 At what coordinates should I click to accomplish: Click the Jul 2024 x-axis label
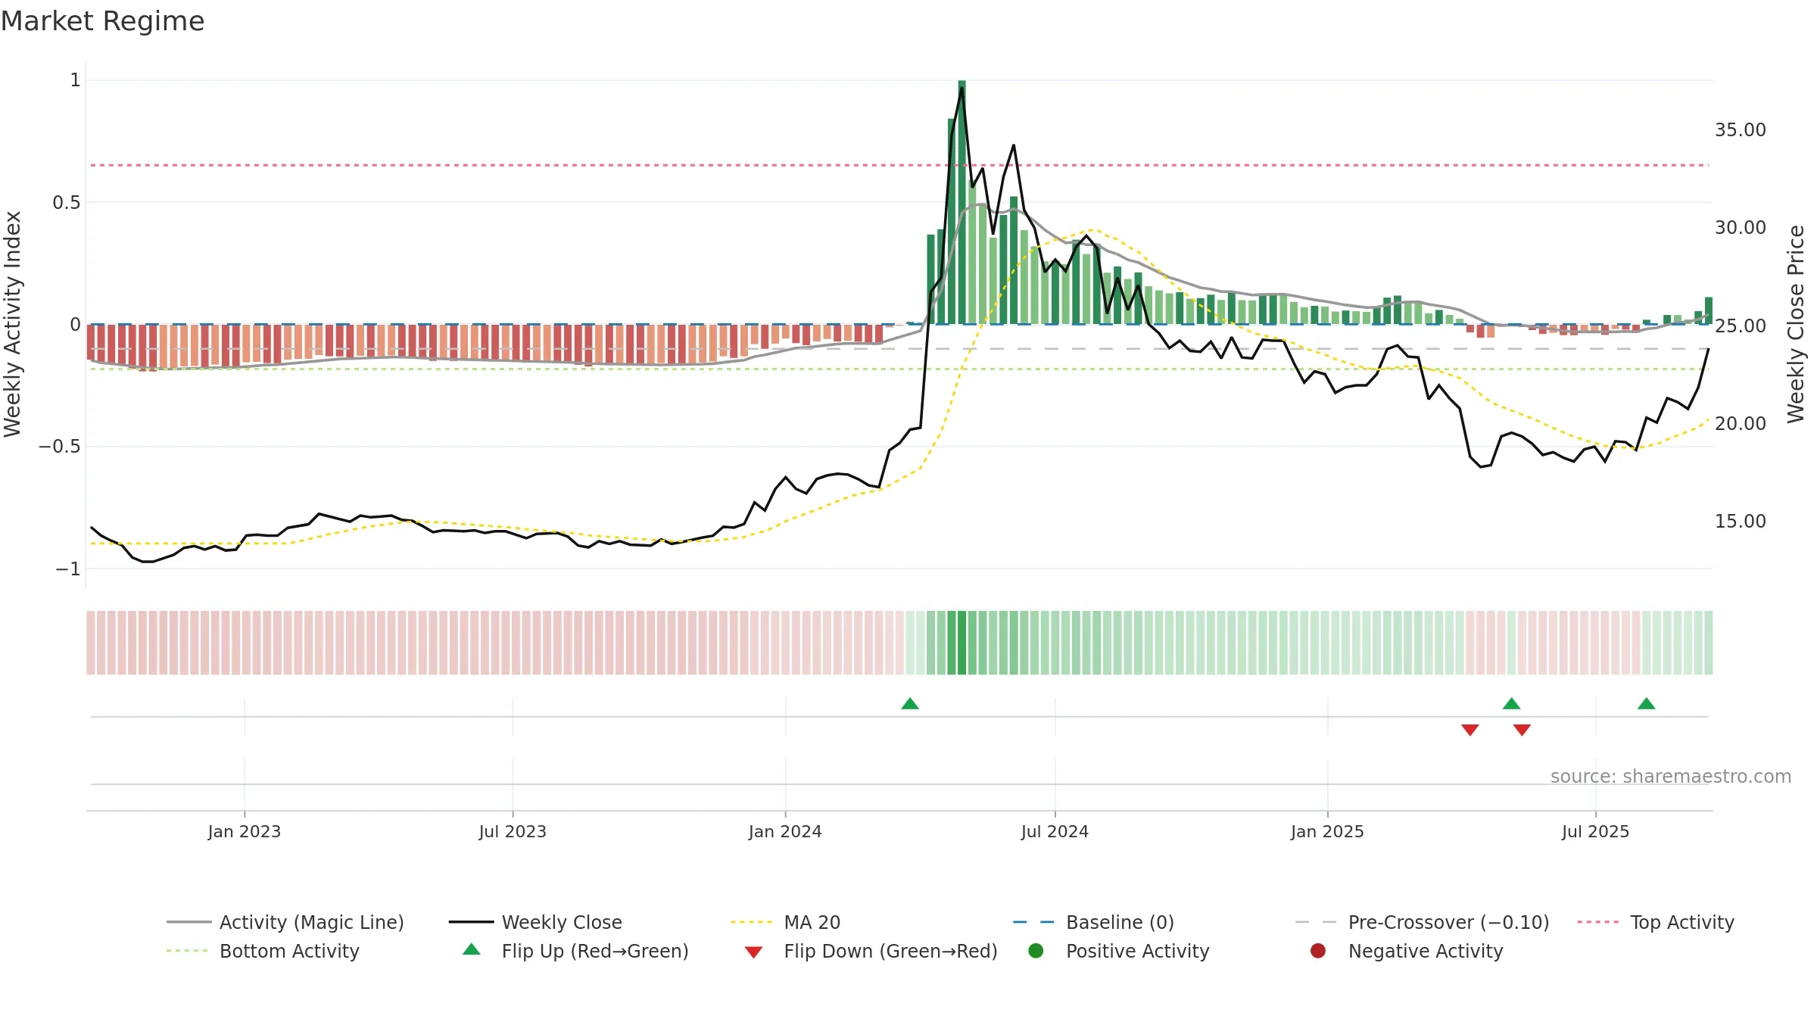1055,831
